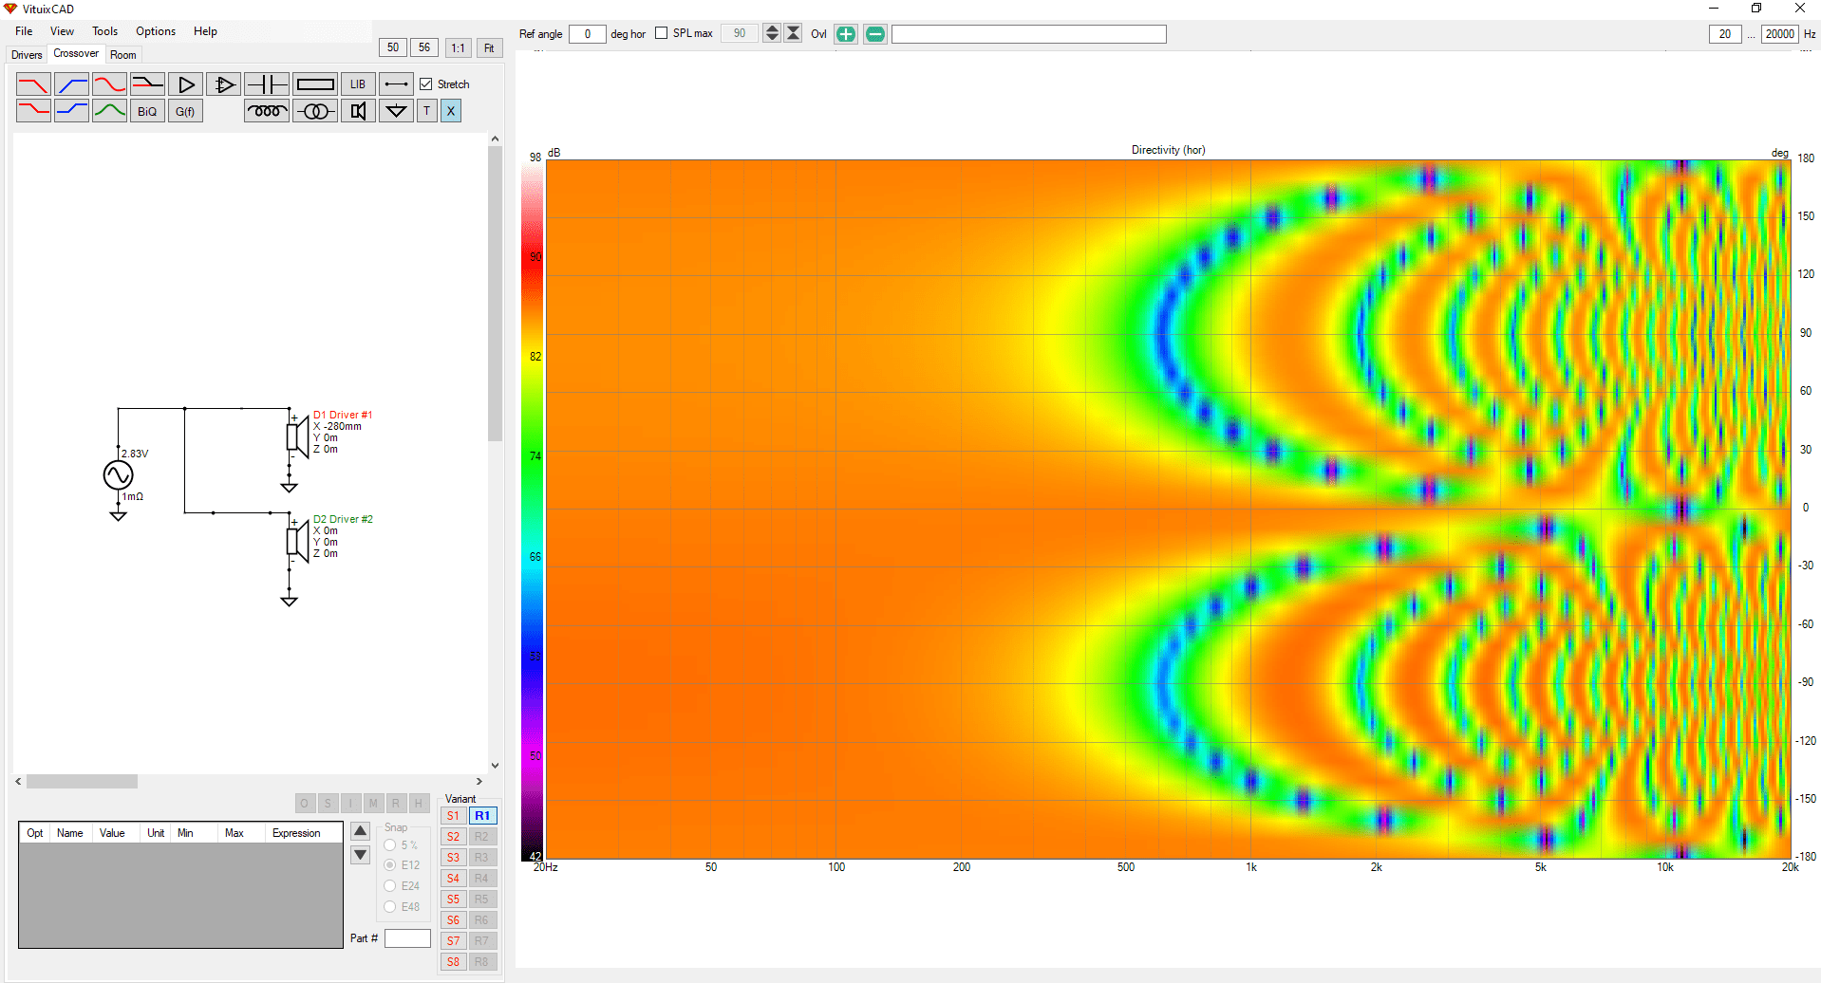Select the E48 snap radio button
The height and width of the screenshot is (983, 1821).
click(389, 907)
